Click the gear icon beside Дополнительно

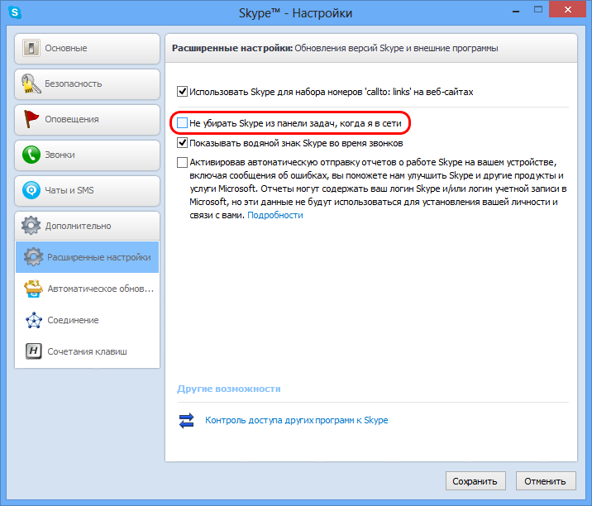point(31,226)
